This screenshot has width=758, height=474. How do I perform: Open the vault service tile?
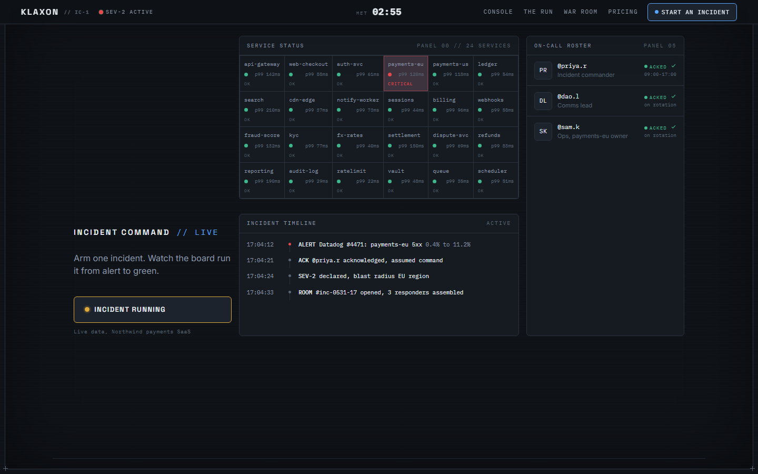(406, 180)
